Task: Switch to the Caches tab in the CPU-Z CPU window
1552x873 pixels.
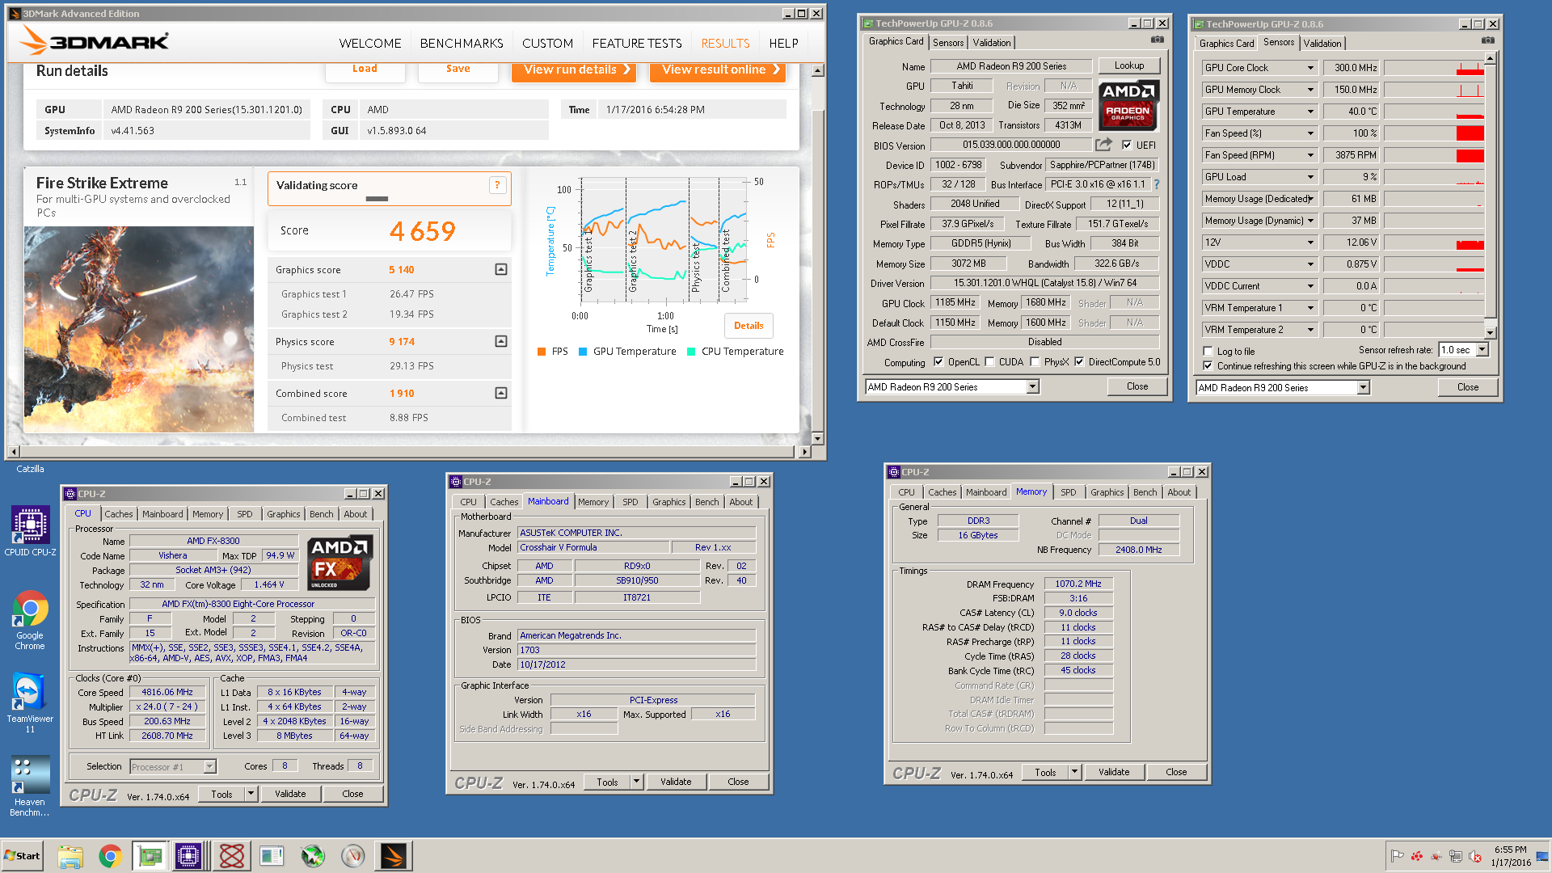Action: coord(119,514)
